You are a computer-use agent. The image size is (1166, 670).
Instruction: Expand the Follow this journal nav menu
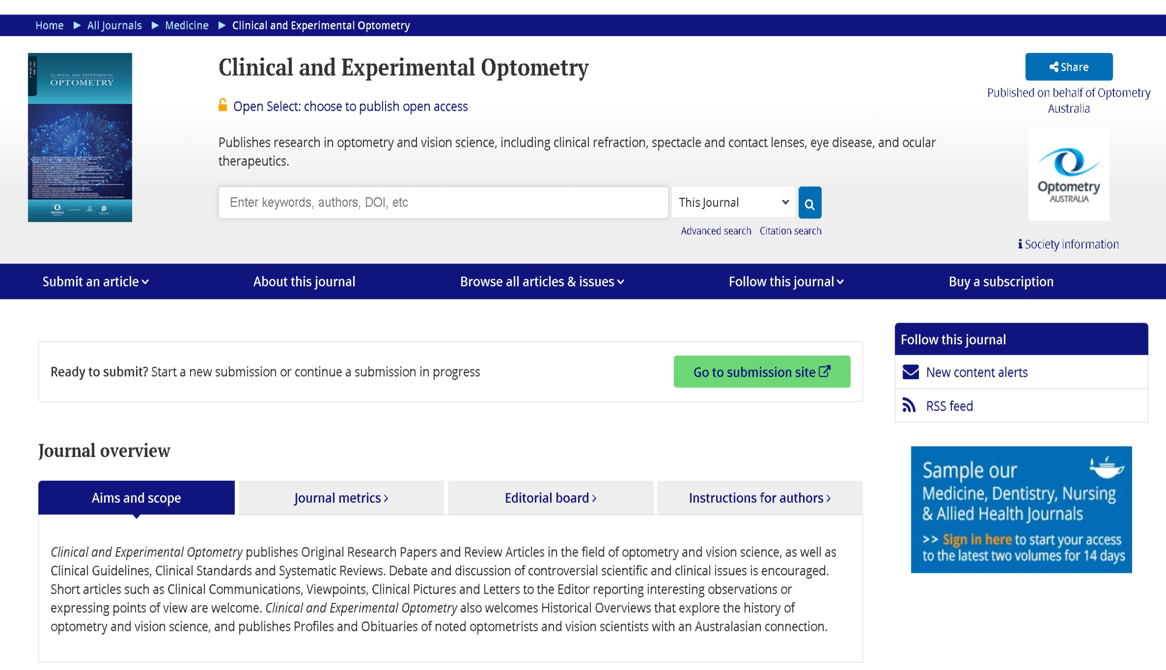[786, 281]
